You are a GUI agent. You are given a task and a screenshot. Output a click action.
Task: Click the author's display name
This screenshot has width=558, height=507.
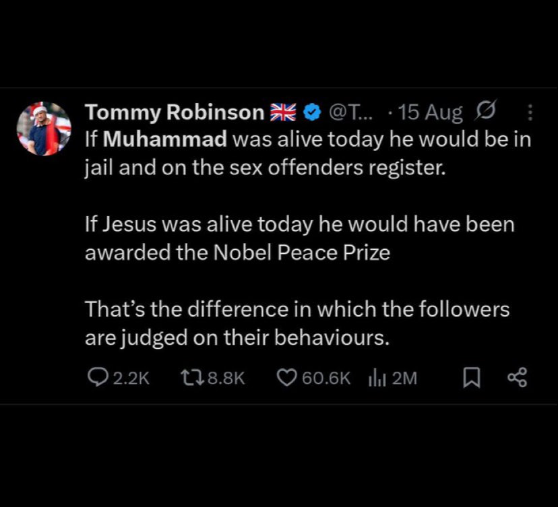pyautogui.click(x=175, y=113)
